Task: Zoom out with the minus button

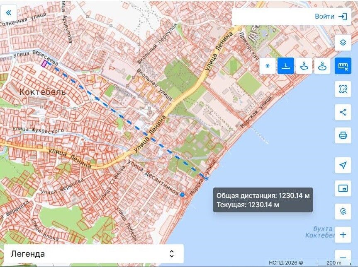Action: pos(343,258)
